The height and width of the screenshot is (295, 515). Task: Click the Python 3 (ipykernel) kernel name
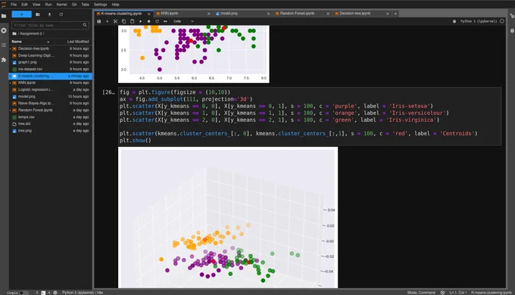[x=479, y=21]
